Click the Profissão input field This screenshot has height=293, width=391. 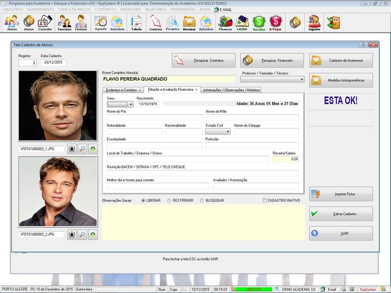252,145
